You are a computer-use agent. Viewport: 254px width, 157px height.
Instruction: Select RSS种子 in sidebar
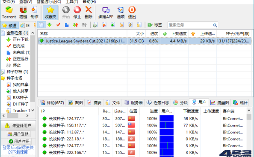pos(20,97)
